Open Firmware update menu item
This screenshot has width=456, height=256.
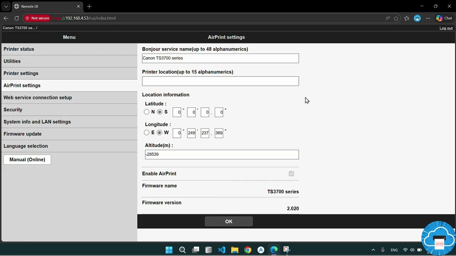click(69, 134)
